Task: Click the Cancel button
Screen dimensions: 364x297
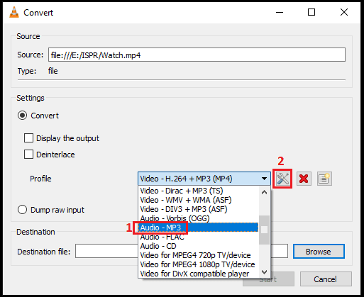Action: pos(326,279)
